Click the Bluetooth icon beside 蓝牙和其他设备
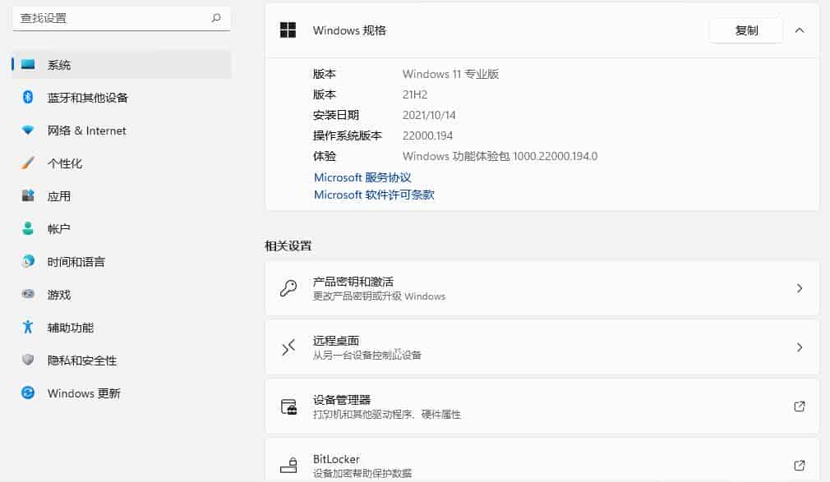Image resolution: width=830 pixels, height=482 pixels. point(28,98)
